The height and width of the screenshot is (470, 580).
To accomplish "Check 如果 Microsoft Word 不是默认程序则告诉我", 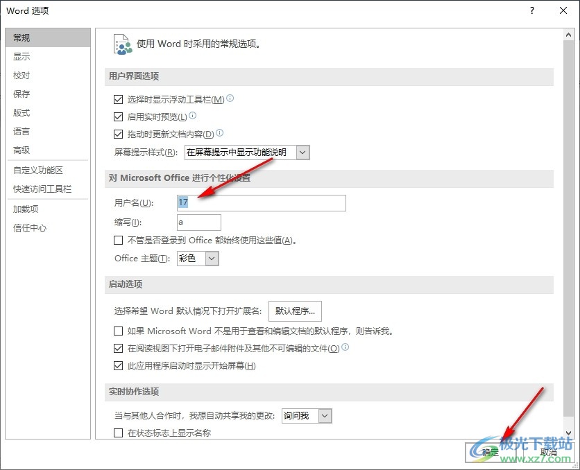I will click(x=119, y=331).
